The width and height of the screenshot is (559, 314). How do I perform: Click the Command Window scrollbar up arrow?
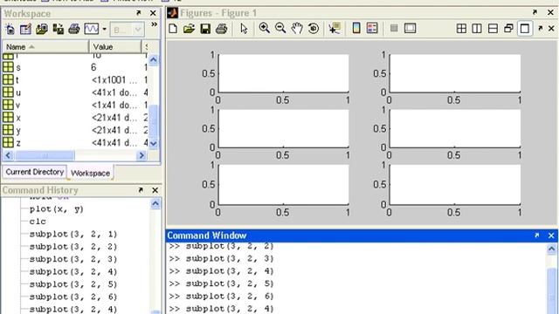[551, 249]
